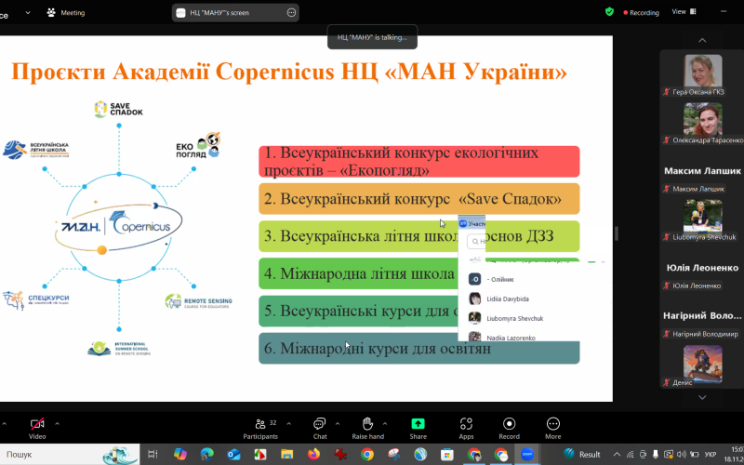Open Firefox from the taskbar

pos(313,455)
